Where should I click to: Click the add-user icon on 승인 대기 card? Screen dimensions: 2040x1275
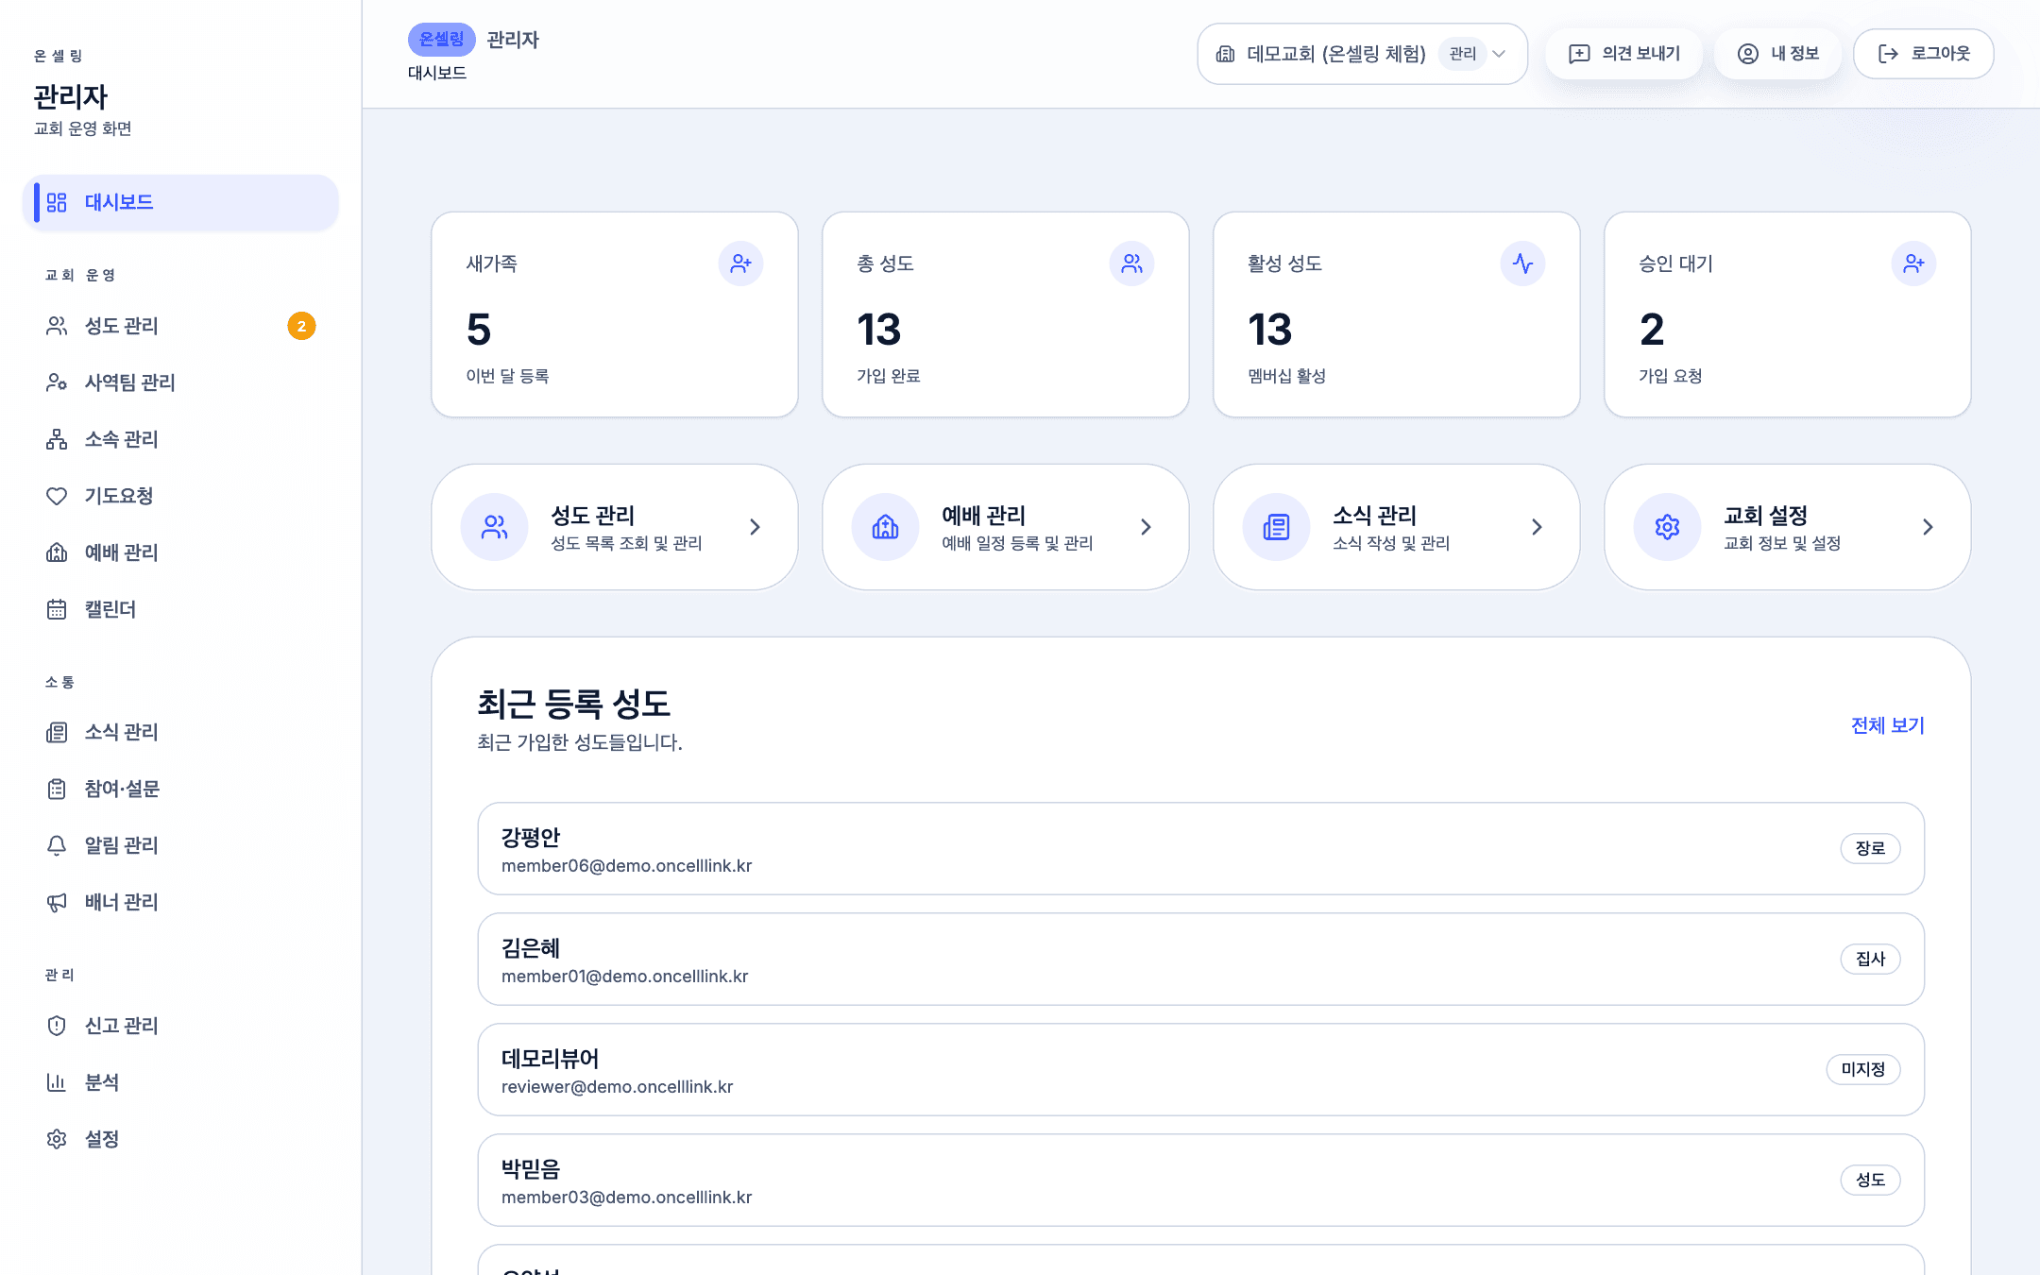[x=1913, y=263]
